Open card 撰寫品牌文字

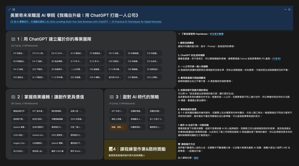pyautogui.click(x=19, y=111)
